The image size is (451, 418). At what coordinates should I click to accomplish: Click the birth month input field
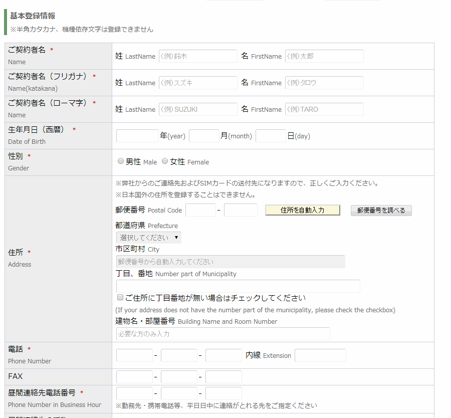[x=204, y=136]
